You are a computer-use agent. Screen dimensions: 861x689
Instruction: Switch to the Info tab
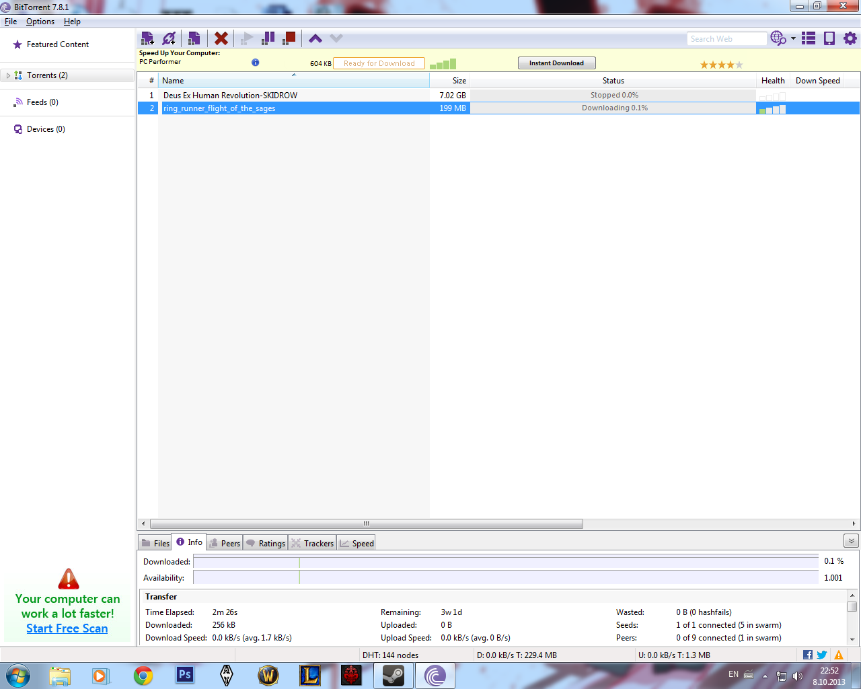189,542
